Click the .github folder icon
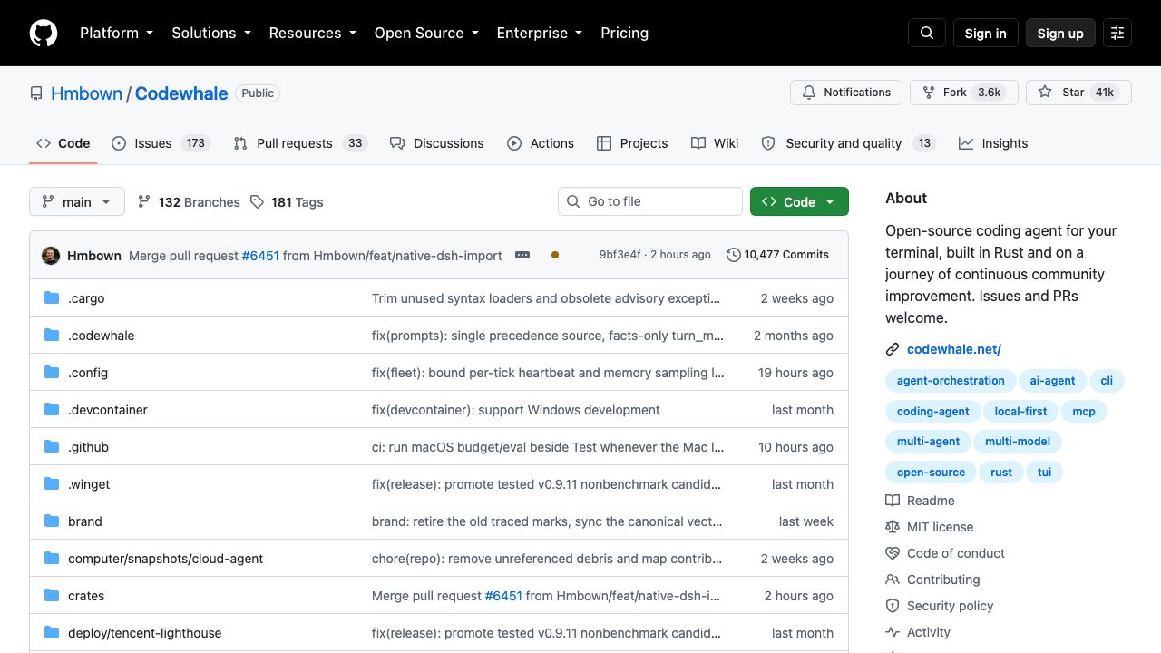Screen dimensions: 1161x653 pos(52,447)
